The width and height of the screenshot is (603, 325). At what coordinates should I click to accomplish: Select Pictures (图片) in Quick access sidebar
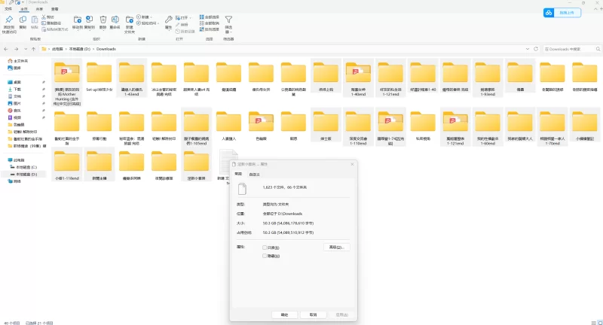pos(17,103)
